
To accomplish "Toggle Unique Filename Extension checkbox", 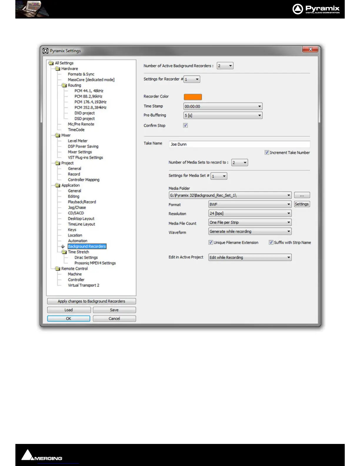I will pyautogui.click(x=211, y=242).
